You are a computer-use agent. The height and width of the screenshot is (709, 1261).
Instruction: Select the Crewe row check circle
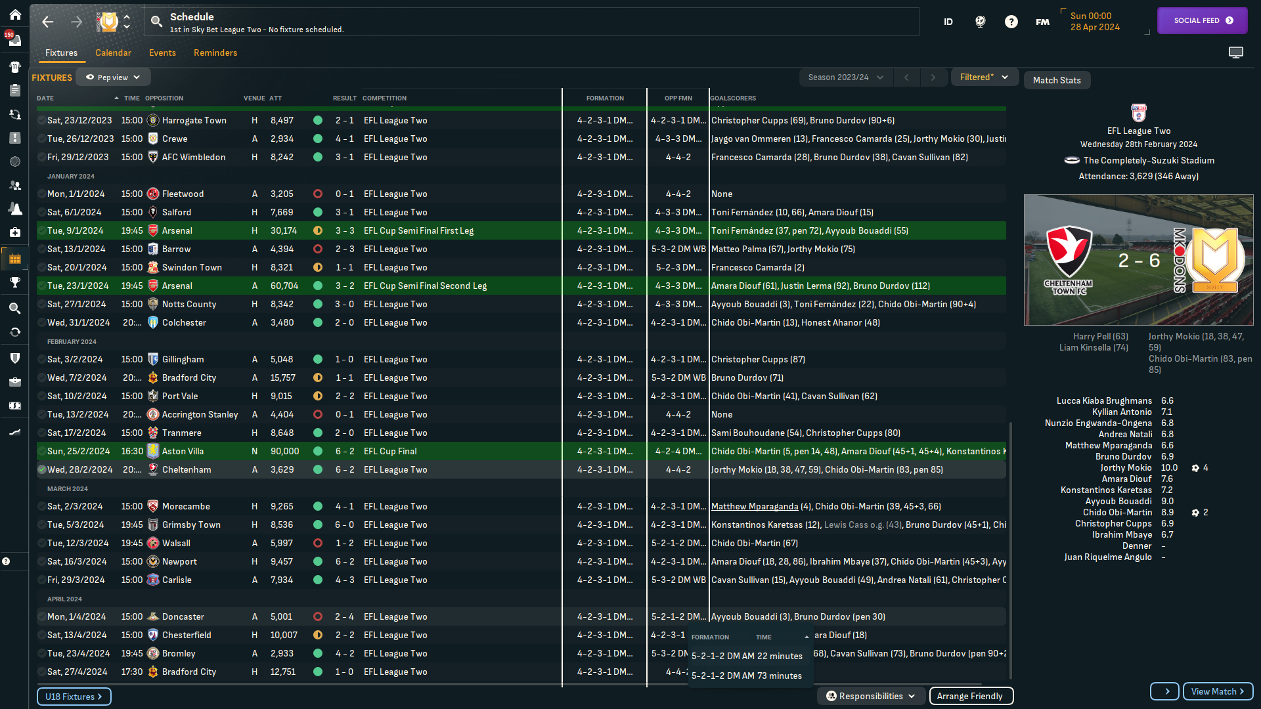coord(42,139)
